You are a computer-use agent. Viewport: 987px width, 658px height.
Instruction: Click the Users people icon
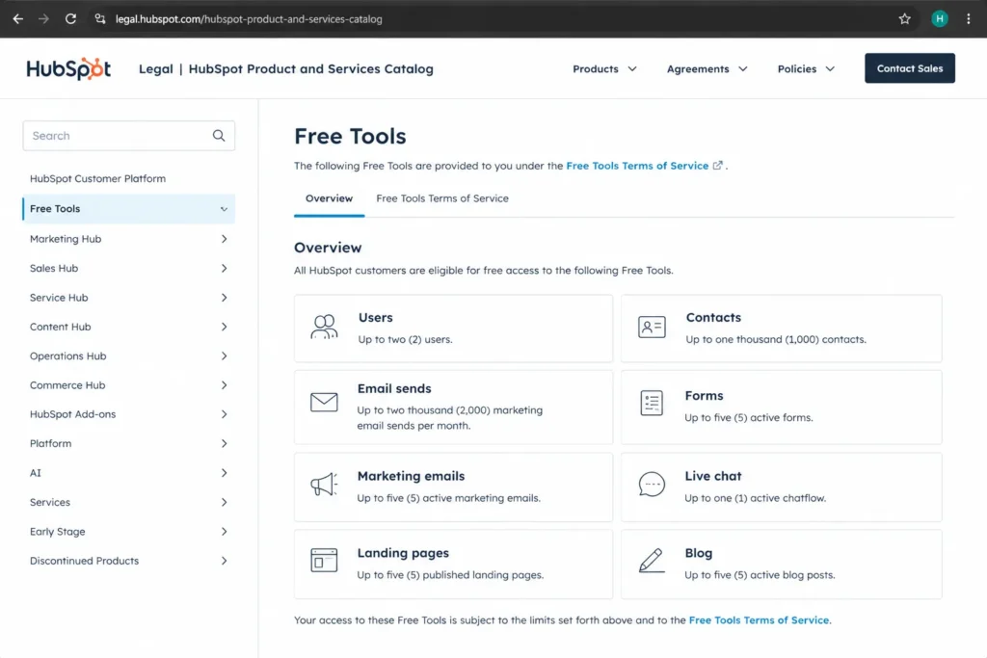pyautogui.click(x=324, y=328)
